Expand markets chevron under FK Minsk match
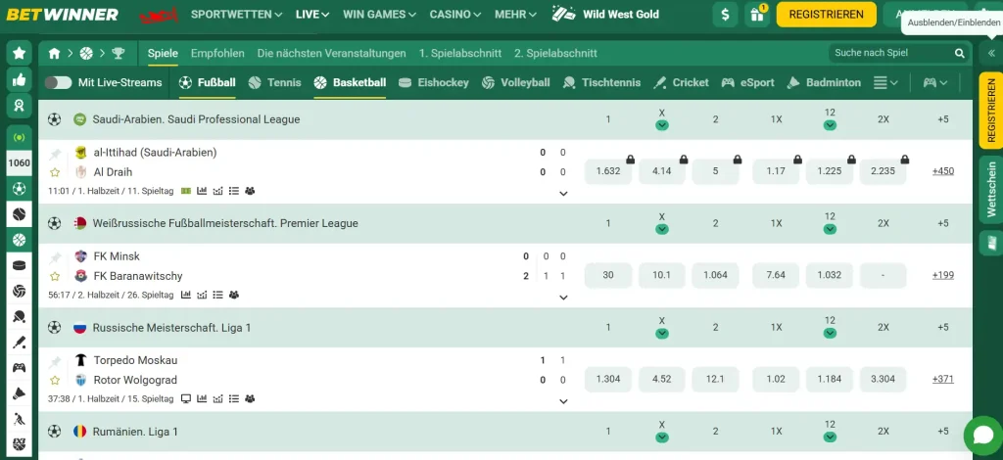The height and width of the screenshot is (460, 1003). (x=563, y=298)
